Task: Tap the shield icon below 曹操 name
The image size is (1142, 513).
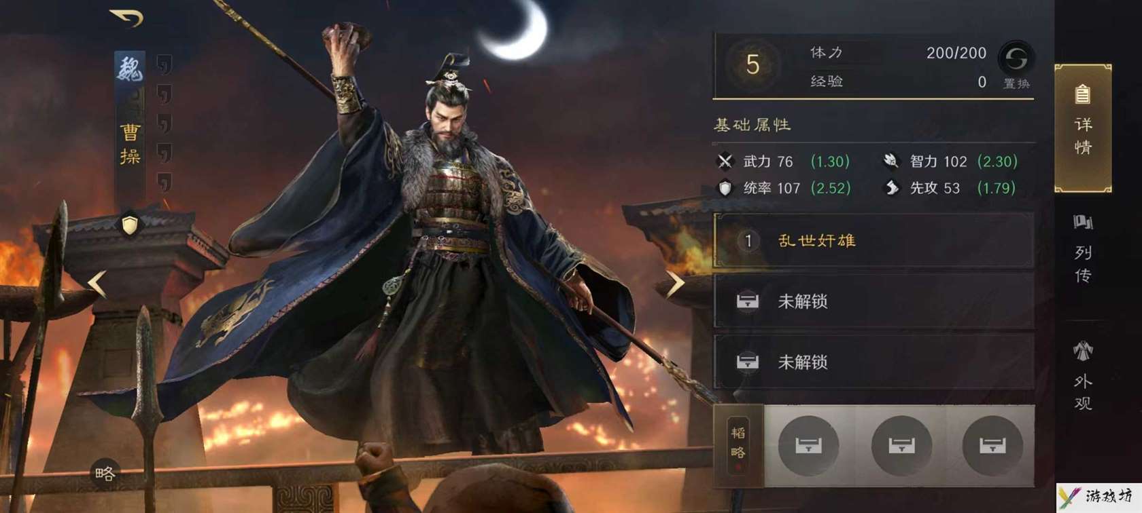Action: coord(130,225)
